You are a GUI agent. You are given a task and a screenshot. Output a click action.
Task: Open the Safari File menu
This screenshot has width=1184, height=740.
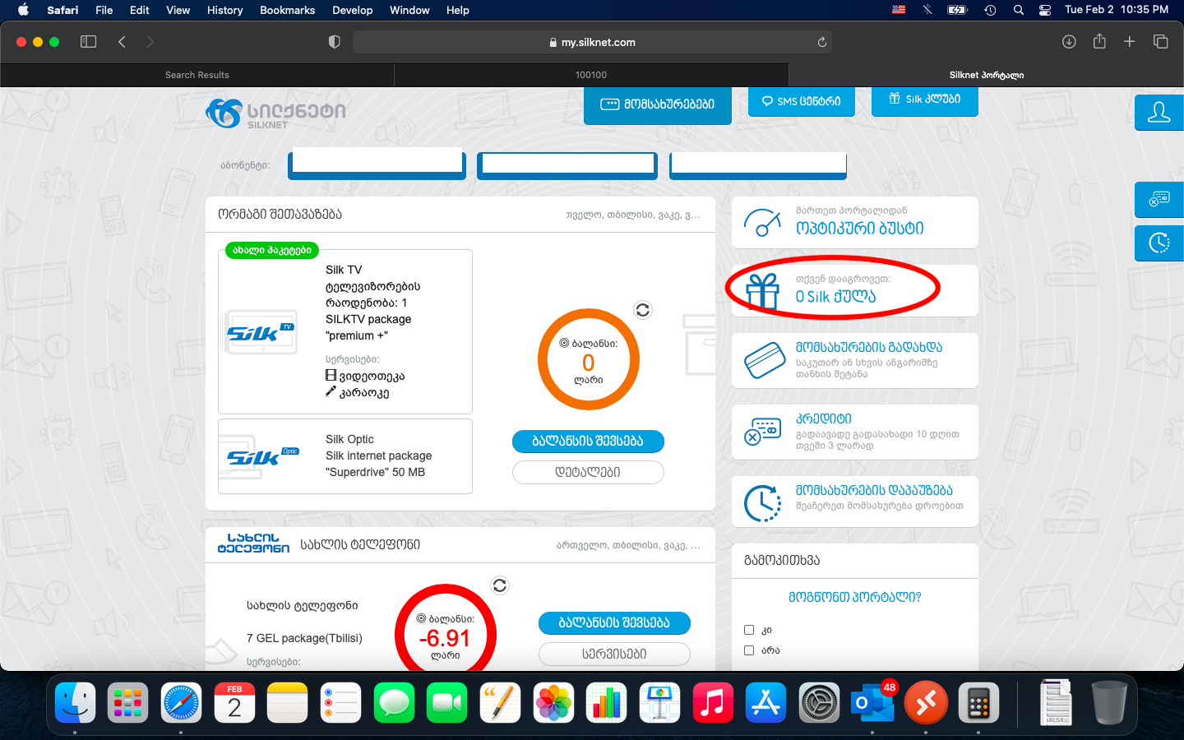click(104, 10)
